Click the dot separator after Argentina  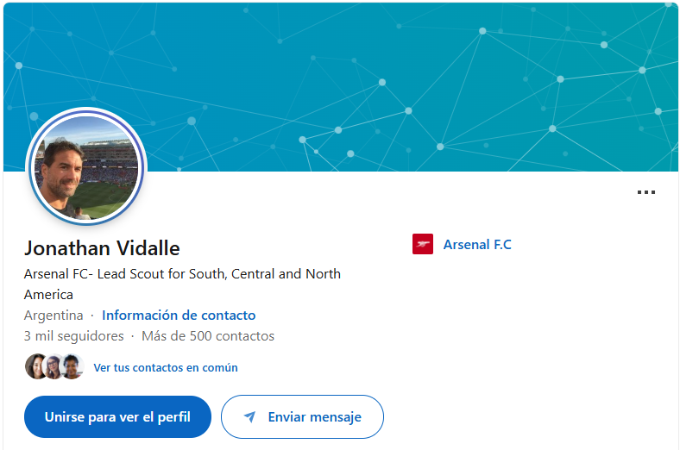92,316
